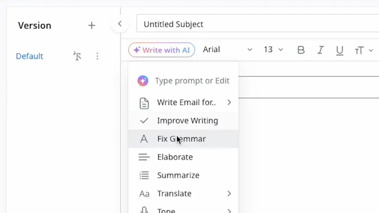Image resolution: width=379 pixels, height=213 pixels.
Task: Open the three-dot menu for Default version
Action: (97, 56)
